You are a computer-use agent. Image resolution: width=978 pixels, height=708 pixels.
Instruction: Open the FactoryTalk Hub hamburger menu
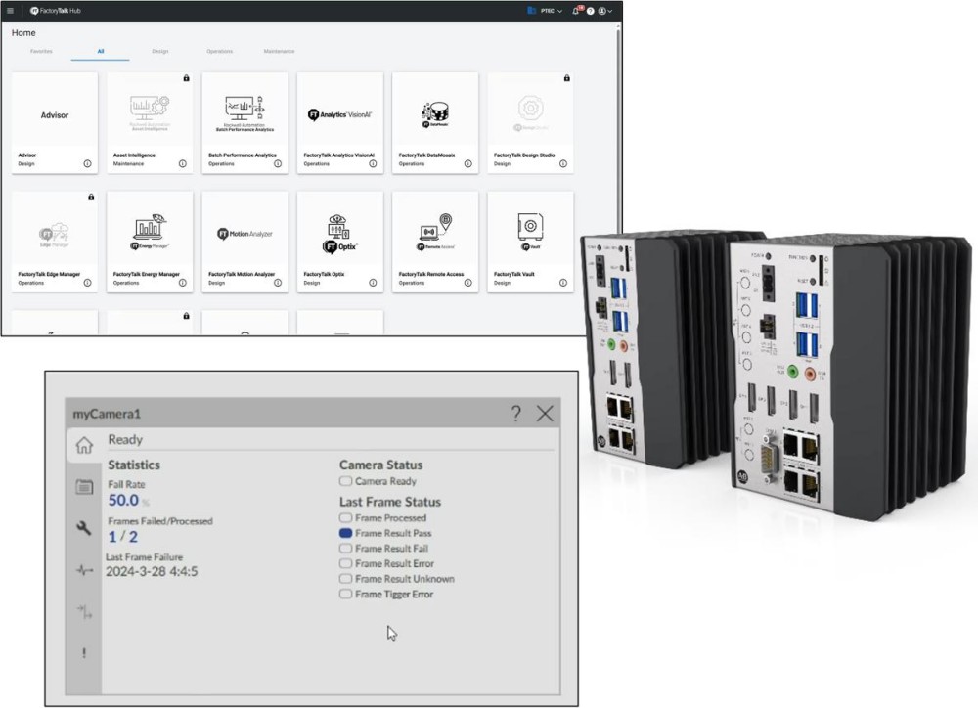10,11
